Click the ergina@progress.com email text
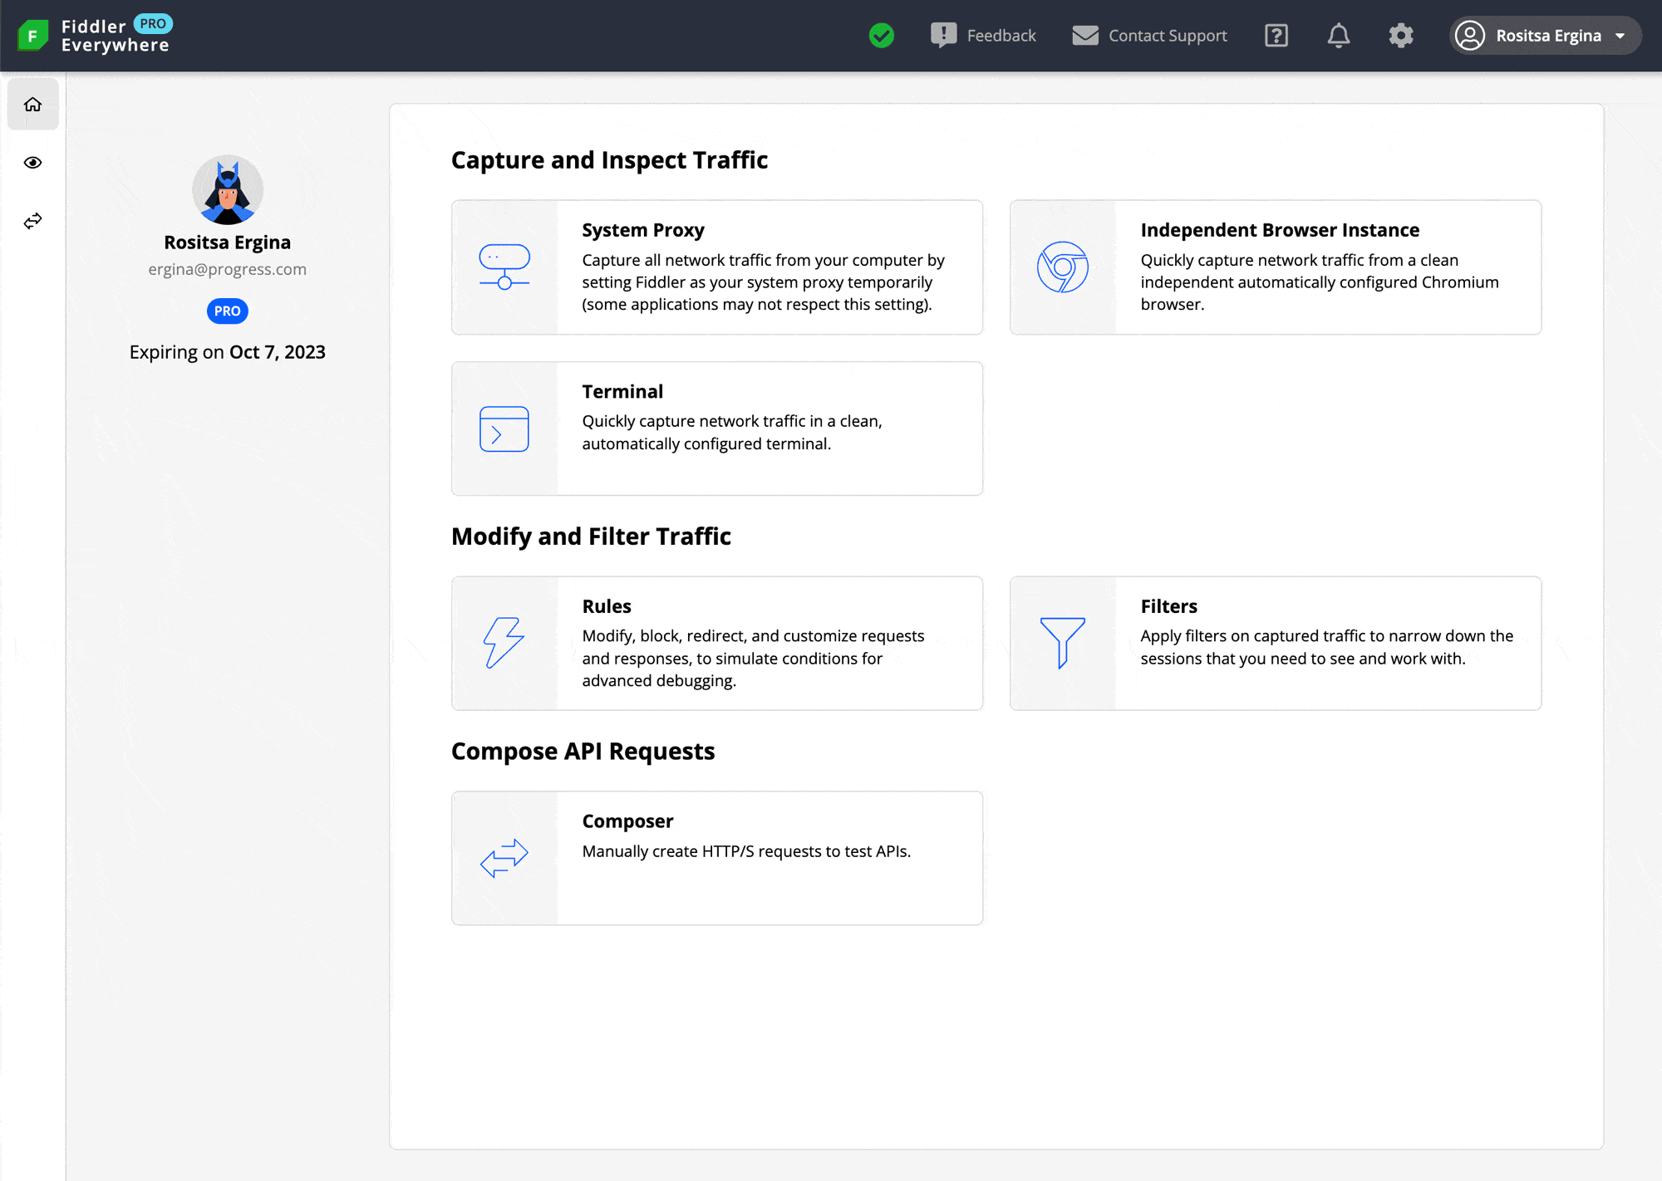The height and width of the screenshot is (1181, 1662). 228,269
